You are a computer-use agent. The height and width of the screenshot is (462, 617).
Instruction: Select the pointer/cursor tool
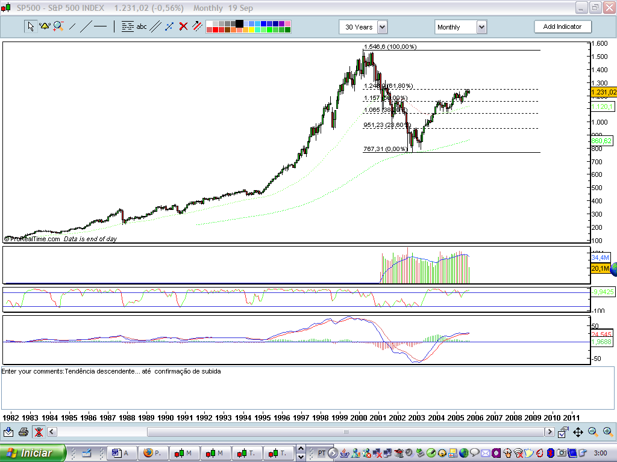click(x=31, y=27)
